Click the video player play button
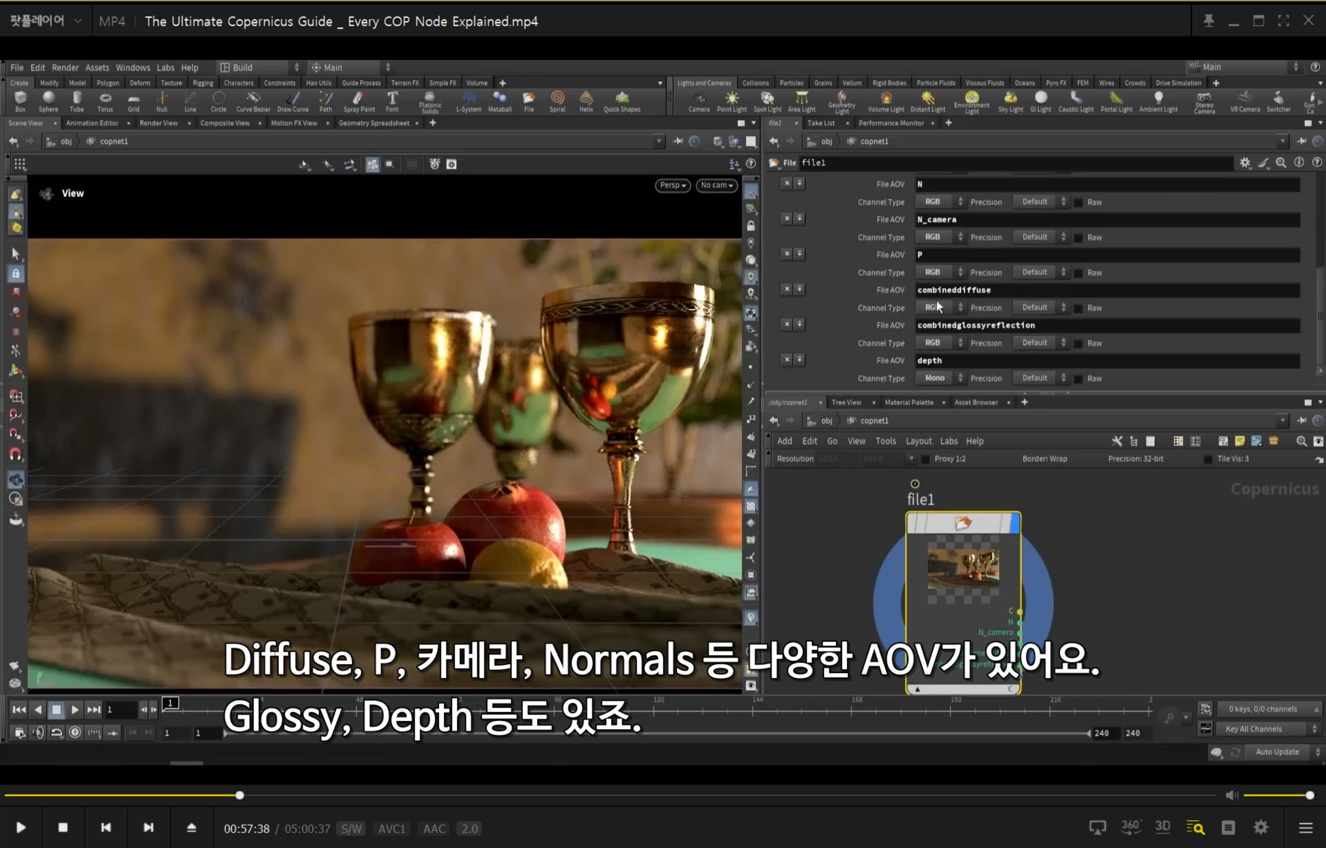Screen dimensions: 1326x848 click(21, 828)
